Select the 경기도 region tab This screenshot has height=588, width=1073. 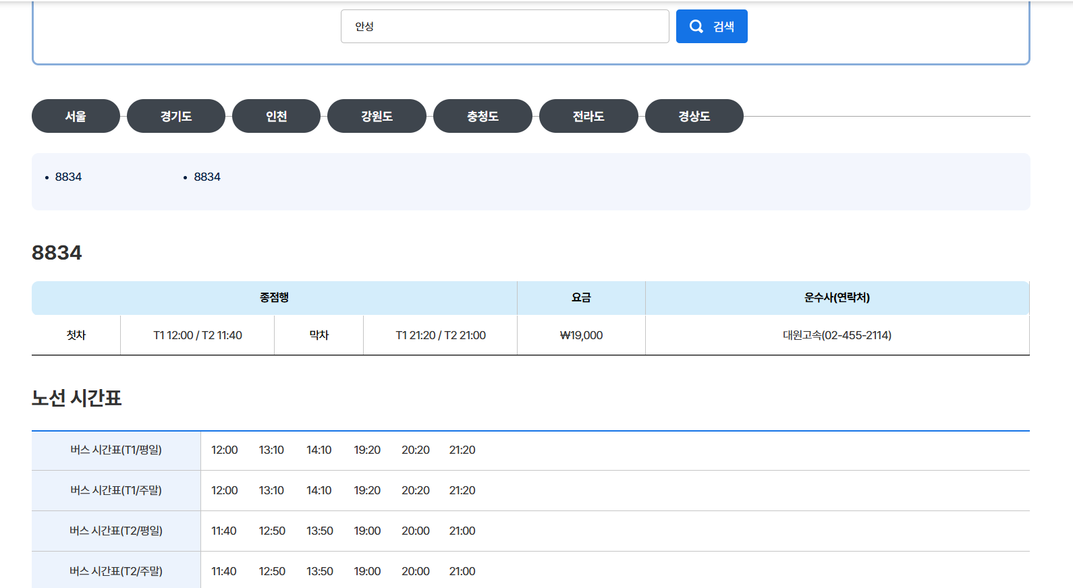(176, 116)
